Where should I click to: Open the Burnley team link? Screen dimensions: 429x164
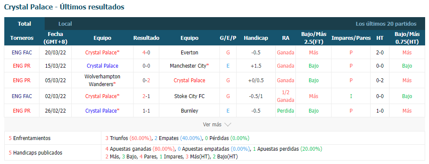pos(189,111)
